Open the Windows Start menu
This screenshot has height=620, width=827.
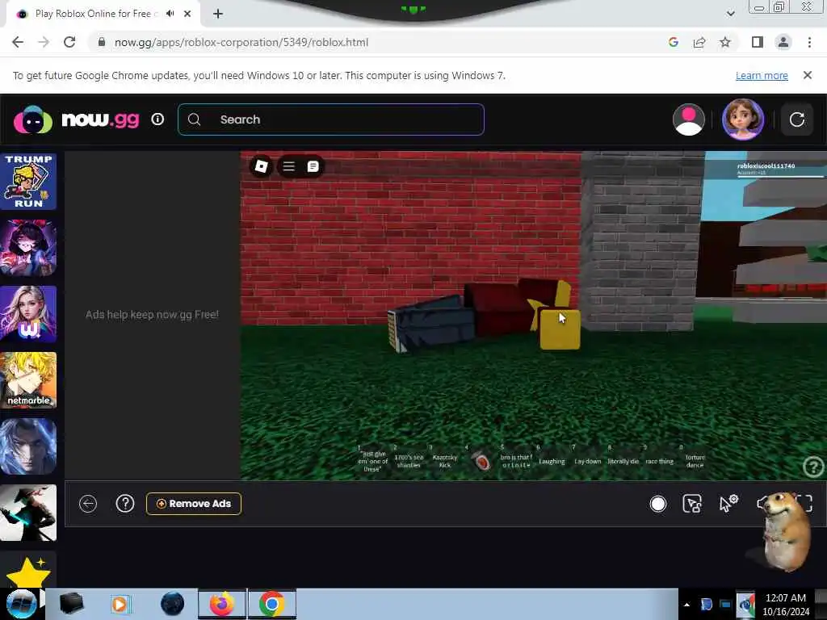[20, 604]
